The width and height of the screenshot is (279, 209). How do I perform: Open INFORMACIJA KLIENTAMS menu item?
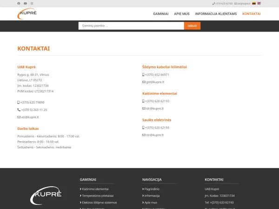[x=216, y=14]
